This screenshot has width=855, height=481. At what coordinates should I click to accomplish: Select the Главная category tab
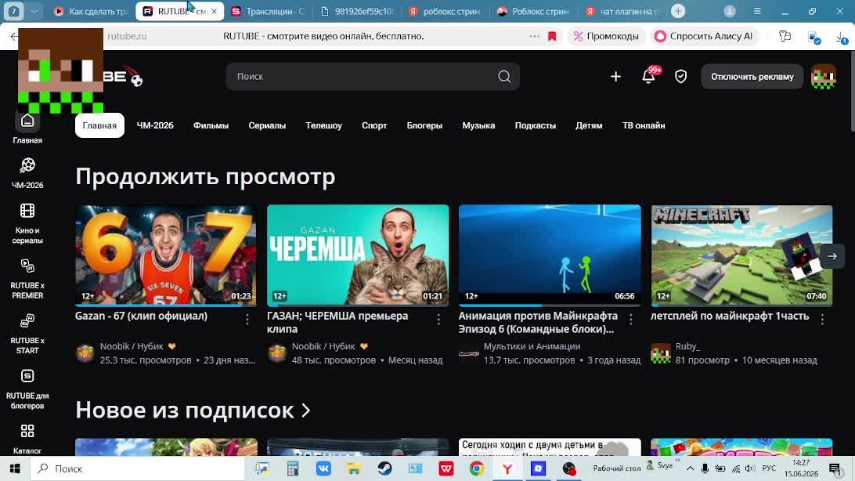[x=99, y=125]
